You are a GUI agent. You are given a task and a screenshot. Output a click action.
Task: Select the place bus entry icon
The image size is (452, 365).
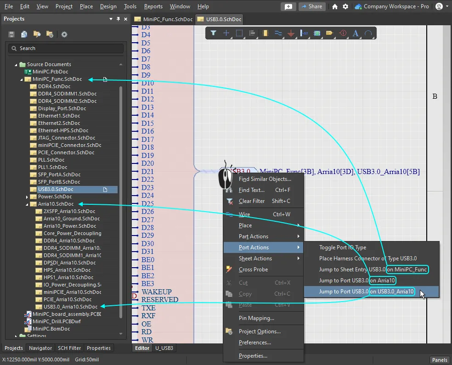point(304,33)
